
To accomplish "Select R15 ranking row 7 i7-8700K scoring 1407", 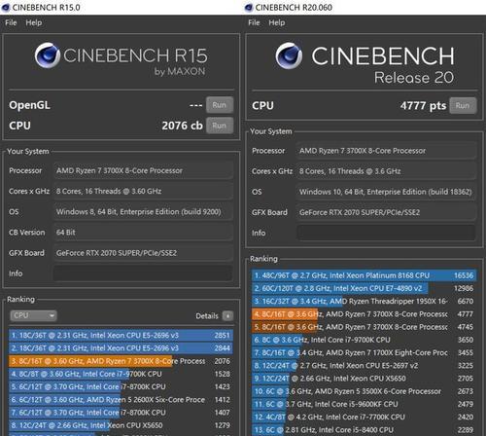I will (x=121, y=413).
